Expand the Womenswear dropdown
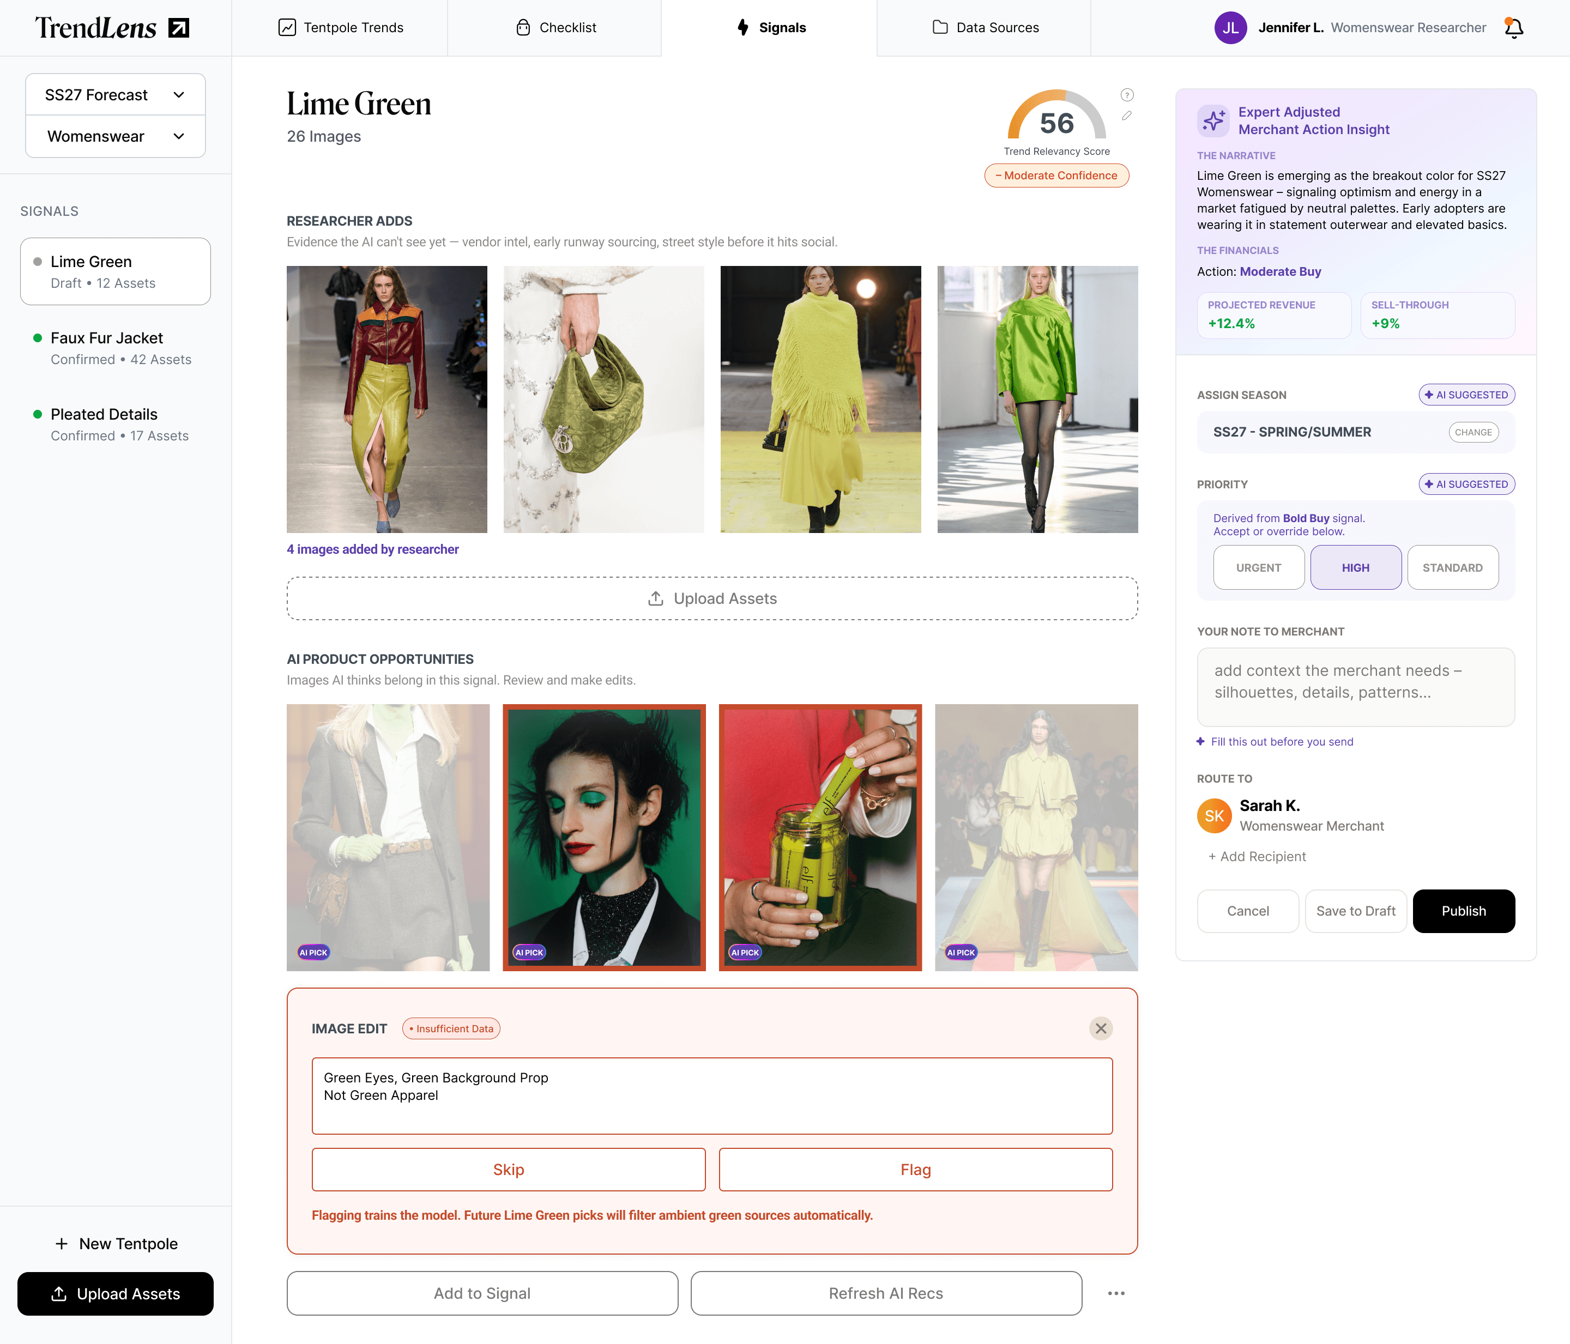 [115, 136]
